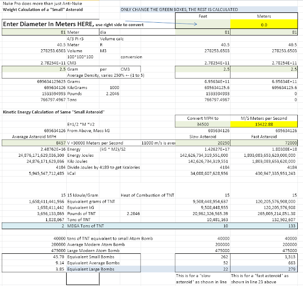Select the '15 kJoule/Gram' cell

82,195
